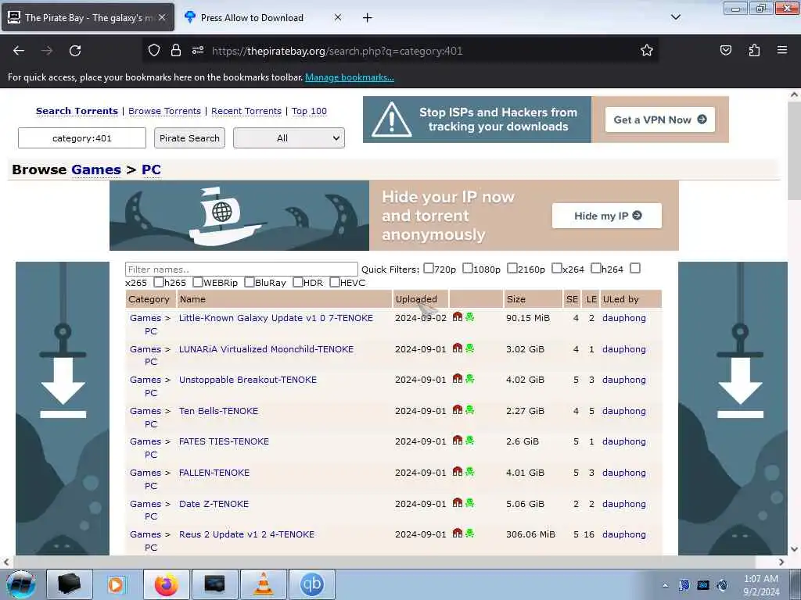Screen dimensions: 801x600
Task: Sort by the Uploaded column header
Action: [416, 299]
